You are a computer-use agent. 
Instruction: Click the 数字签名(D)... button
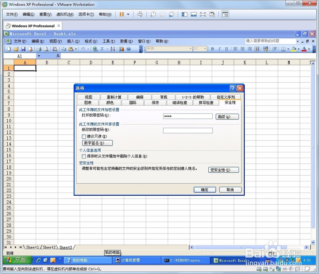pyautogui.click(x=97, y=143)
